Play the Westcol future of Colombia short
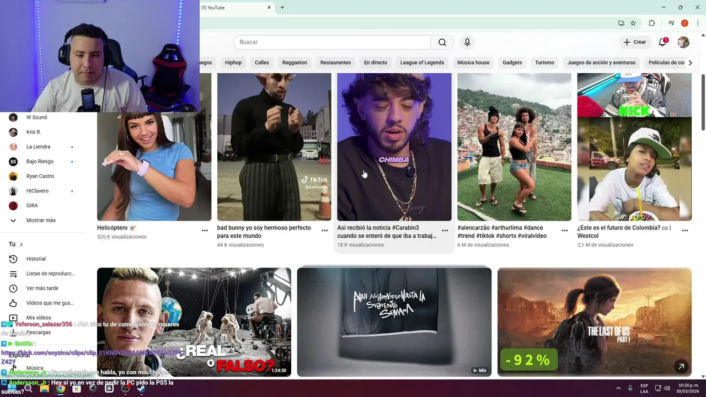This screenshot has height=397, width=706. [x=634, y=147]
